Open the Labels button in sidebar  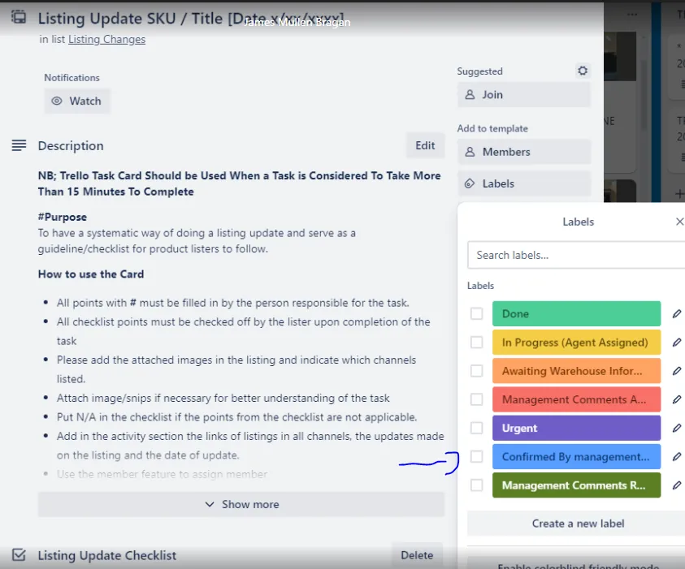pyautogui.click(x=524, y=183)
